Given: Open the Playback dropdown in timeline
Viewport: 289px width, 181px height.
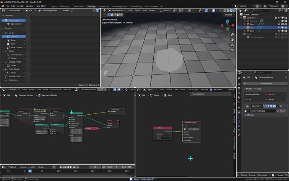Looking at the screenshot, I should click(x=13, y=167).
